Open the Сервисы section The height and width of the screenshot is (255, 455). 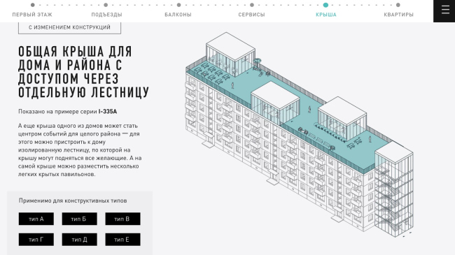coord(251,15)
